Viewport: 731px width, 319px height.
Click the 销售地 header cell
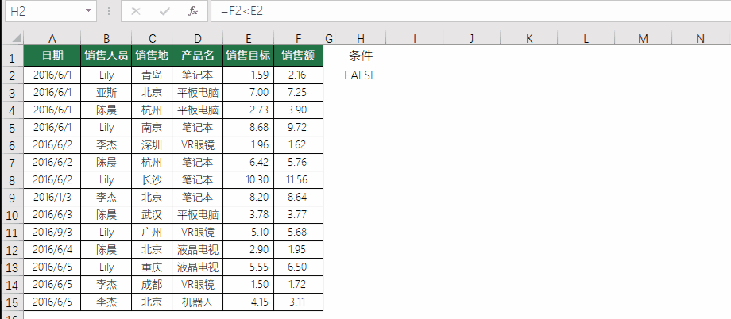[x=152, y=56]
